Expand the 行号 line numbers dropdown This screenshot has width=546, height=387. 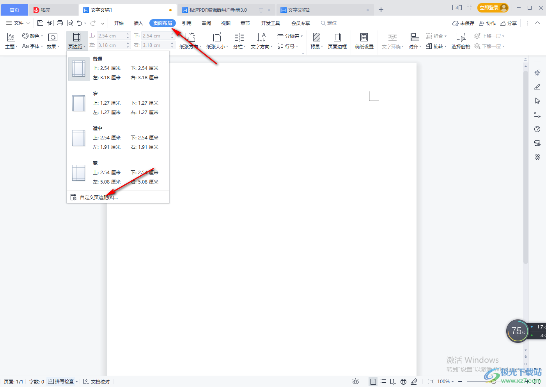[288, 46]
